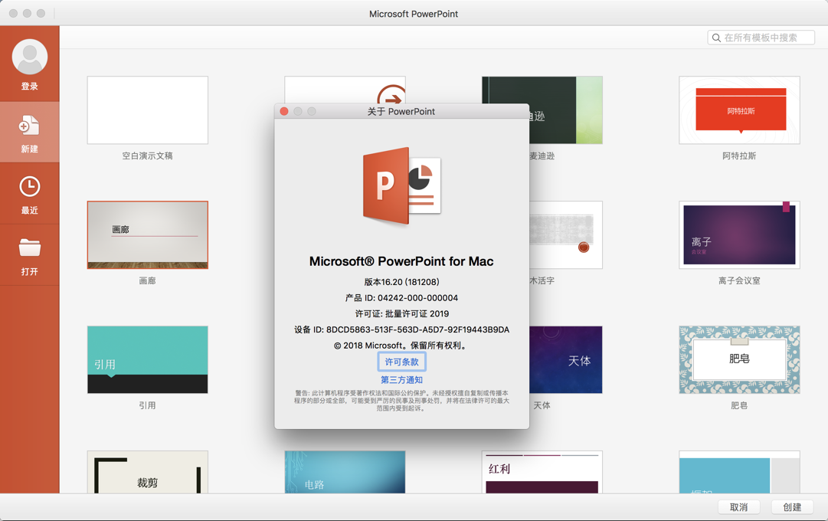This screenshot has width=828, height=521.
Task: Click the 创建 create button
Action: (x=792, y=507)
